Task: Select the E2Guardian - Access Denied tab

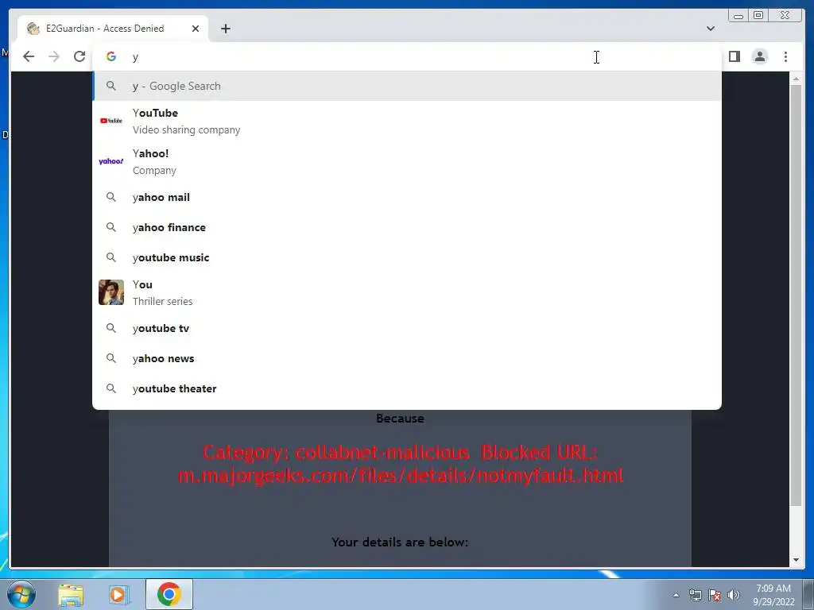Action: [x=113, y=29]
